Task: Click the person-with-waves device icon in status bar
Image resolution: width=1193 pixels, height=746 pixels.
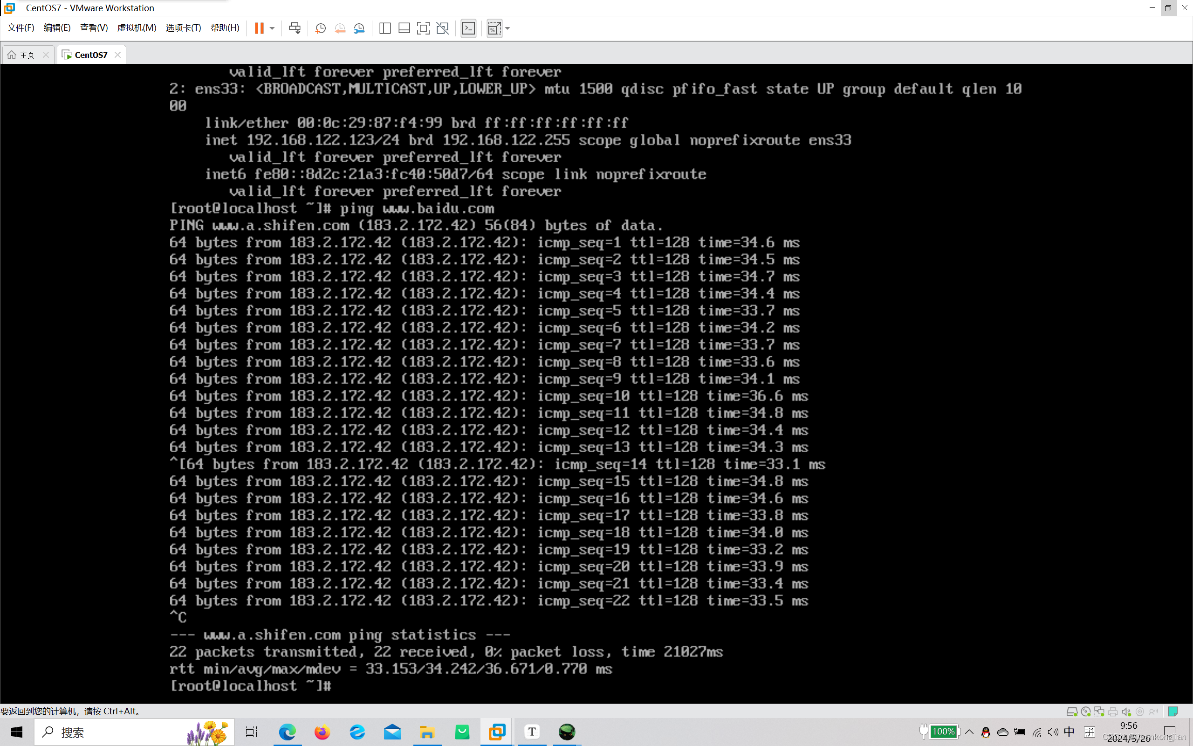Action: 1153,711
